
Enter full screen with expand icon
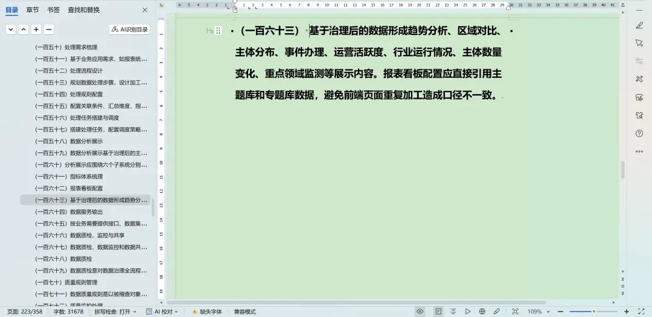pos(641,311)
